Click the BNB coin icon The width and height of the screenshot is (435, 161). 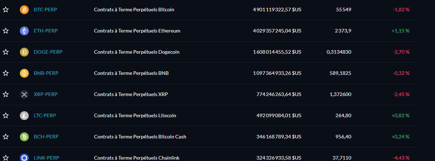[x=24, y=73]
